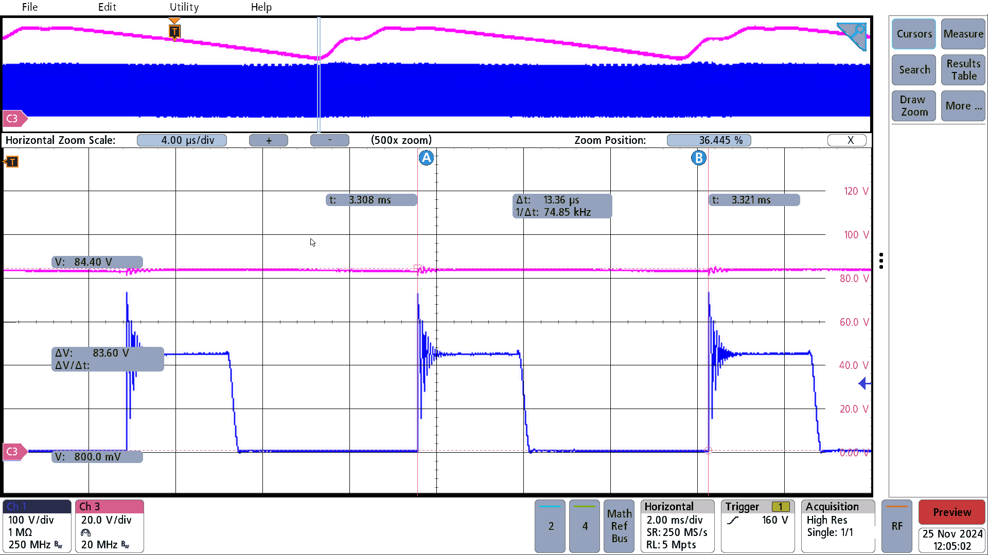The image size is (988, 555).
Task: Open the Trigger settings badge
Action: 758,526
